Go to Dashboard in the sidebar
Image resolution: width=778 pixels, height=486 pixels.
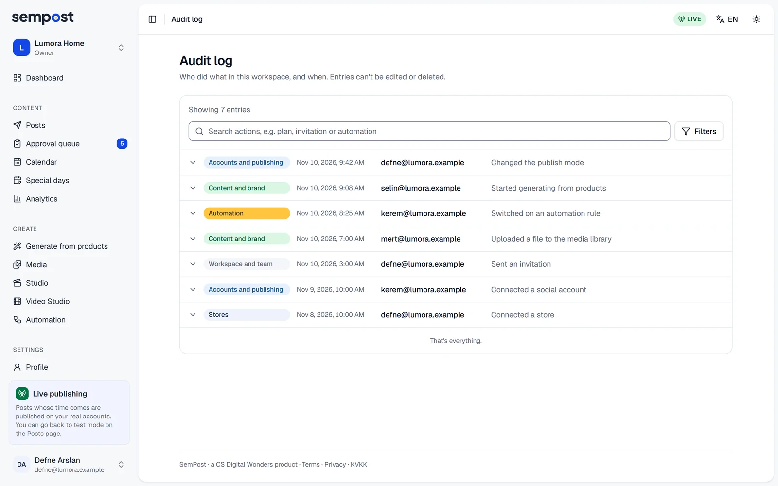(69, 78)
